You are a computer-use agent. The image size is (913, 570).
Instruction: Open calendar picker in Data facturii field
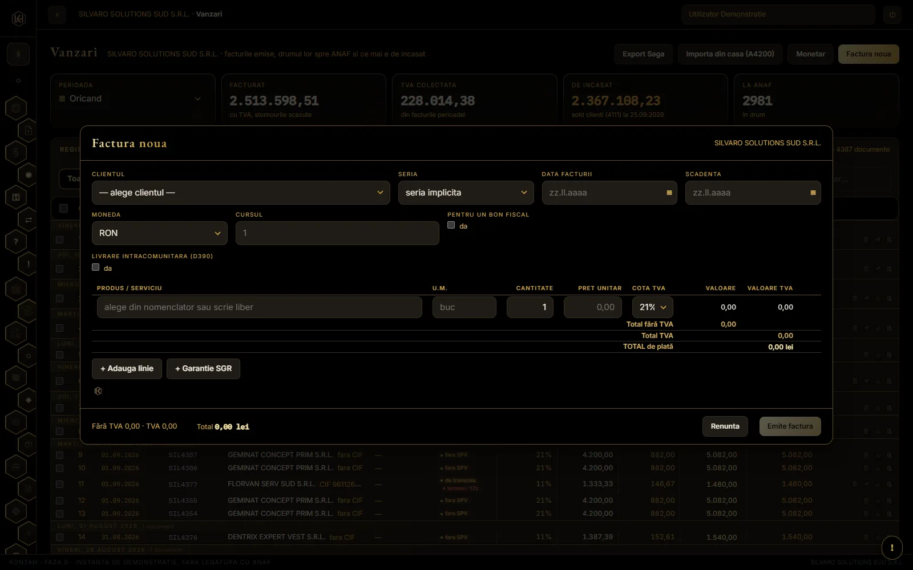coord(669,193)
